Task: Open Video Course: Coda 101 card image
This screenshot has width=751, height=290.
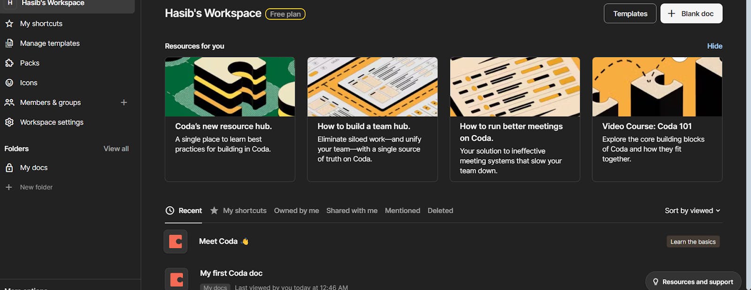Action: (657, 87)
